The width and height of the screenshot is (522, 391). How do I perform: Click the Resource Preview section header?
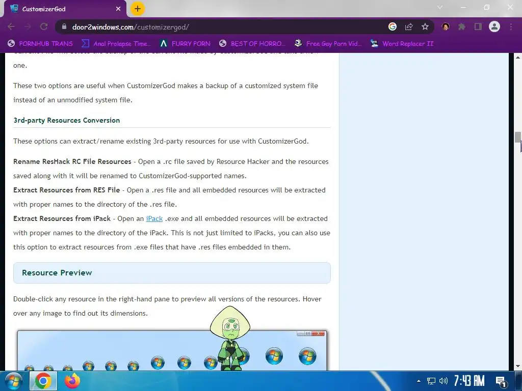[172, 273]
